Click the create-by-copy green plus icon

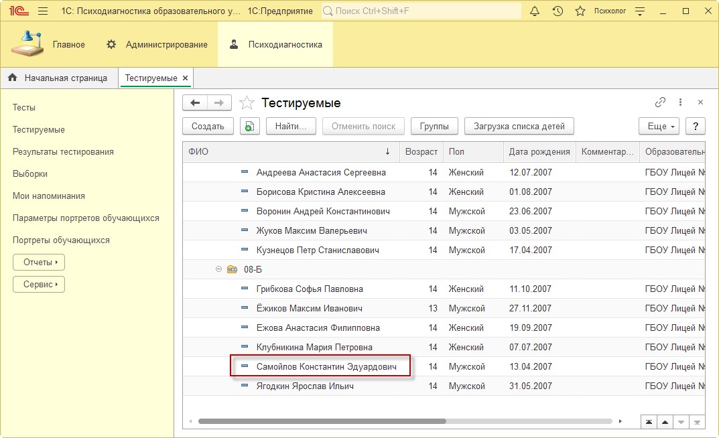pyautogui.click(x=249, y=126)
